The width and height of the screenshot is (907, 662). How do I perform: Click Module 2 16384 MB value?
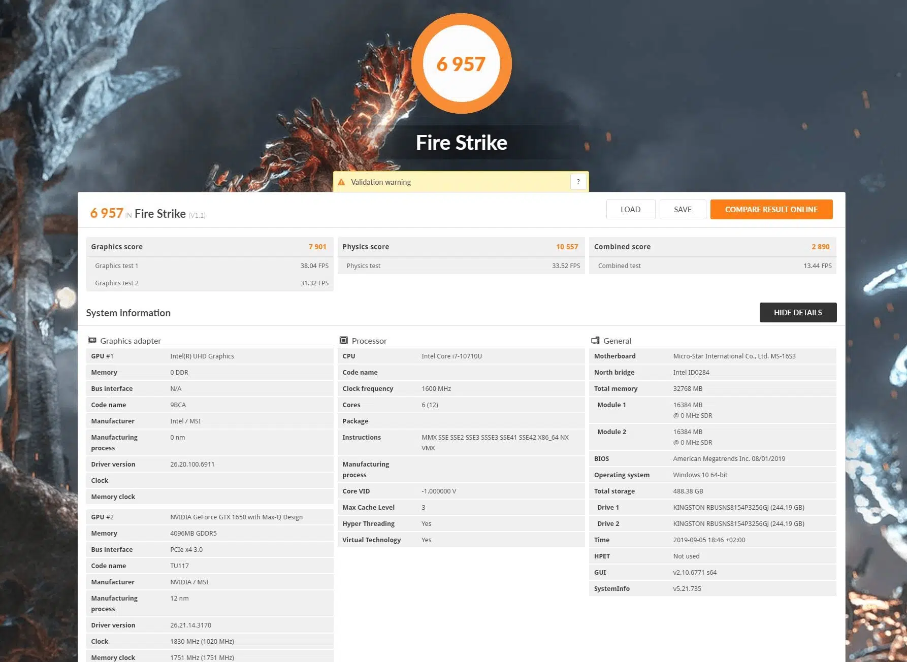[688, 432]
